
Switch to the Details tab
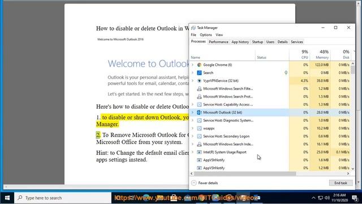tap(282, 42)
